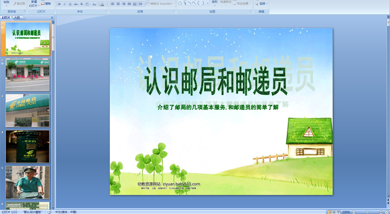Switch to Normal view in status bar
This screenshot has height=214, width=390.
point(329,212)
